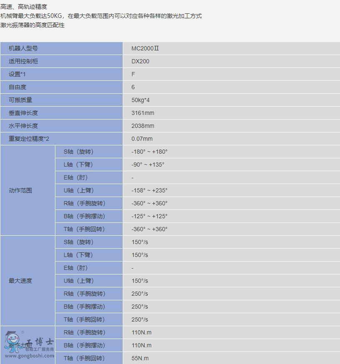
Task: Click the -158° ~ +235° U-axis range
Action: [149, 190]
